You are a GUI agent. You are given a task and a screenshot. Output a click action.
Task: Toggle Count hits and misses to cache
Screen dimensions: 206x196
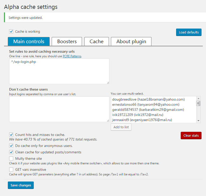11,135
